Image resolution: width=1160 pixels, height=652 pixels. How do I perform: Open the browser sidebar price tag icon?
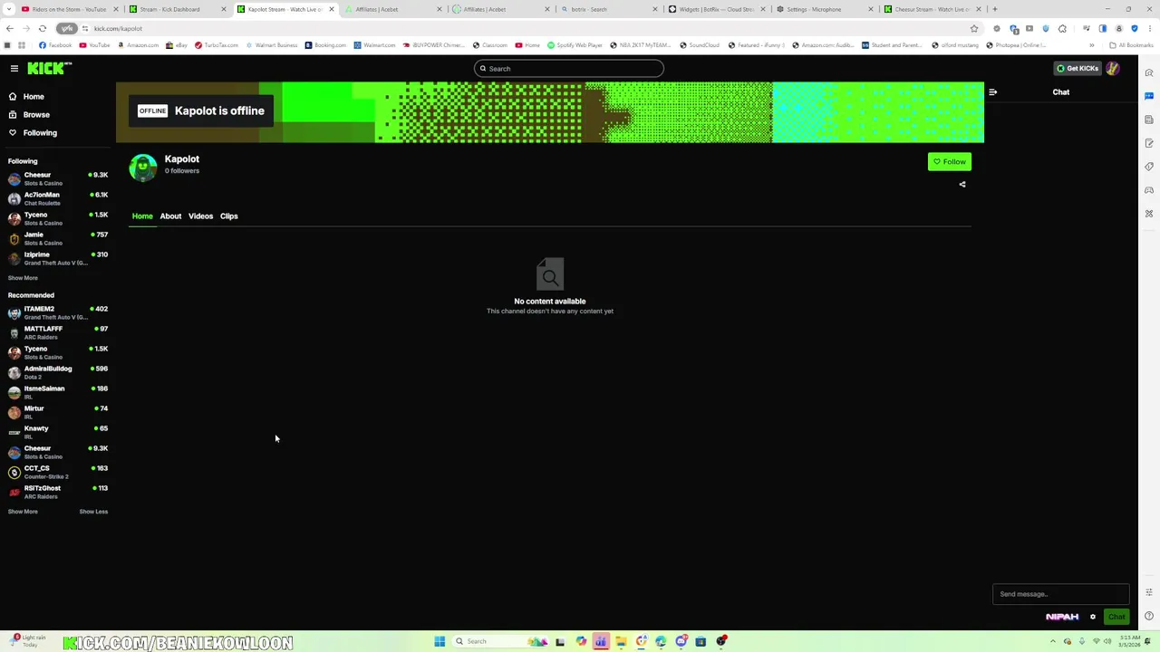click(x=1149, y=167)
